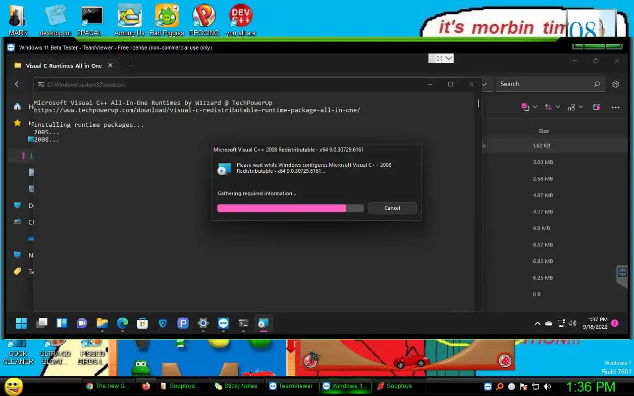This screenshot has height=396, width=634.
Task: Open Settings gear in Windows 11 taskbar
Action: pyautogui.click(x=203, y=324)
